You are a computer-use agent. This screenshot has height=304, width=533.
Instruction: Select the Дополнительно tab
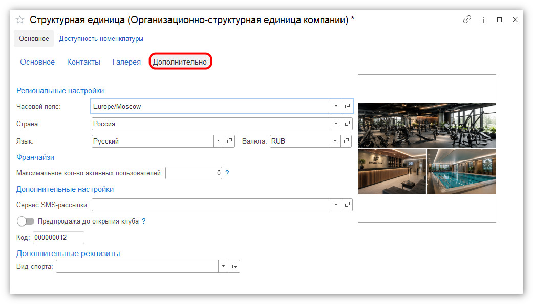pyautogui.click(x=180, y=62)
